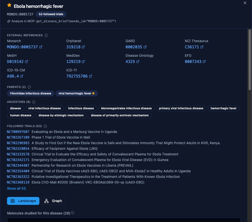Open GARD 0002035 external link icon

pyautogui.click(x=145, y=47)
